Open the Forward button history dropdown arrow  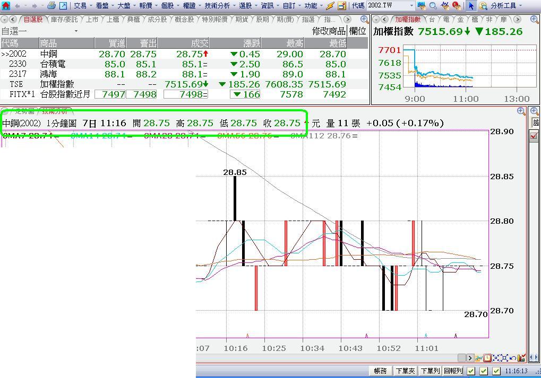tap(42, 6)
